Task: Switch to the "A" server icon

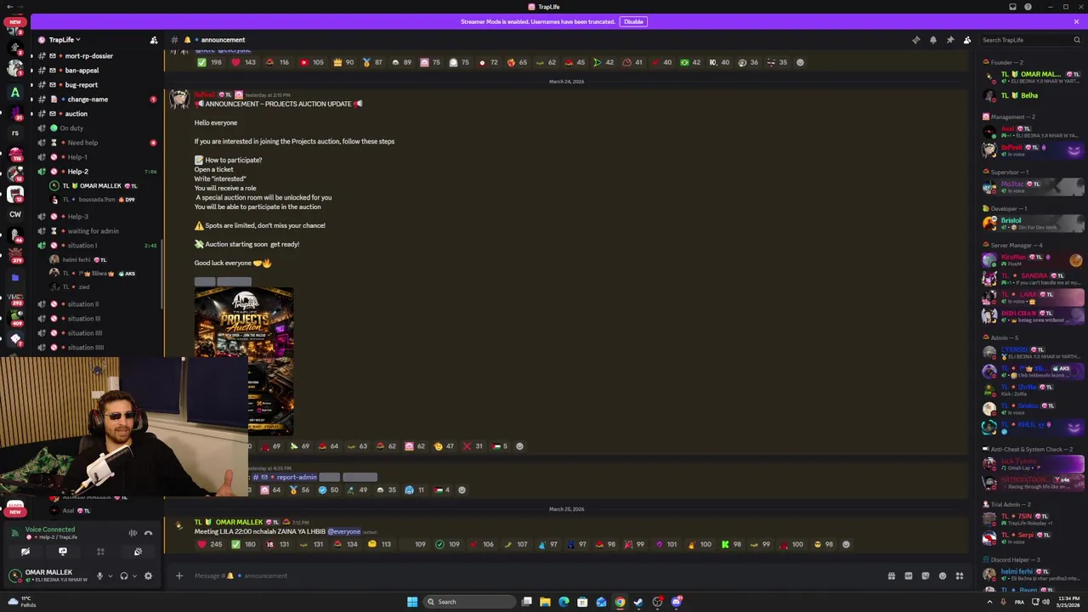Action: pyautogui.click(x=14, y=92)
